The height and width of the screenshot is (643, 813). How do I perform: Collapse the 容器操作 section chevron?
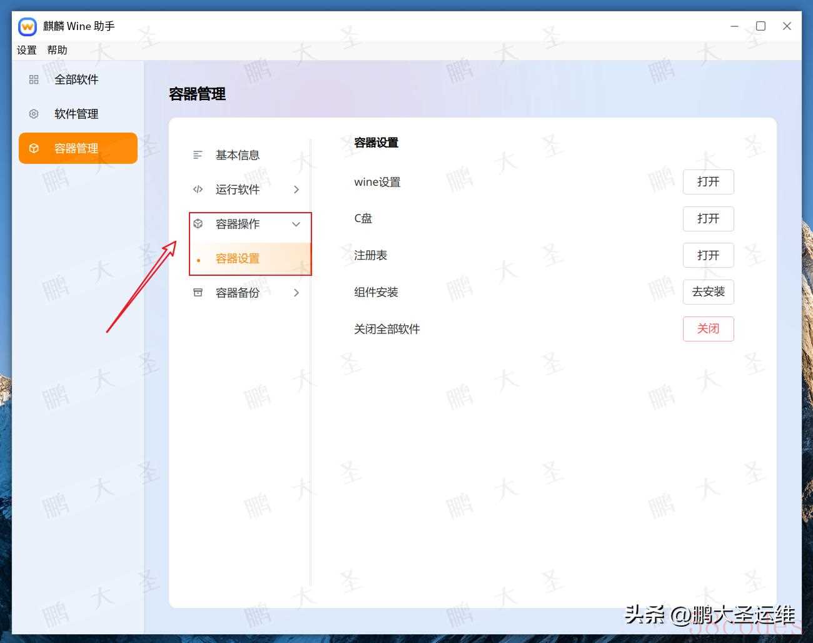click(x=296, y=224)
